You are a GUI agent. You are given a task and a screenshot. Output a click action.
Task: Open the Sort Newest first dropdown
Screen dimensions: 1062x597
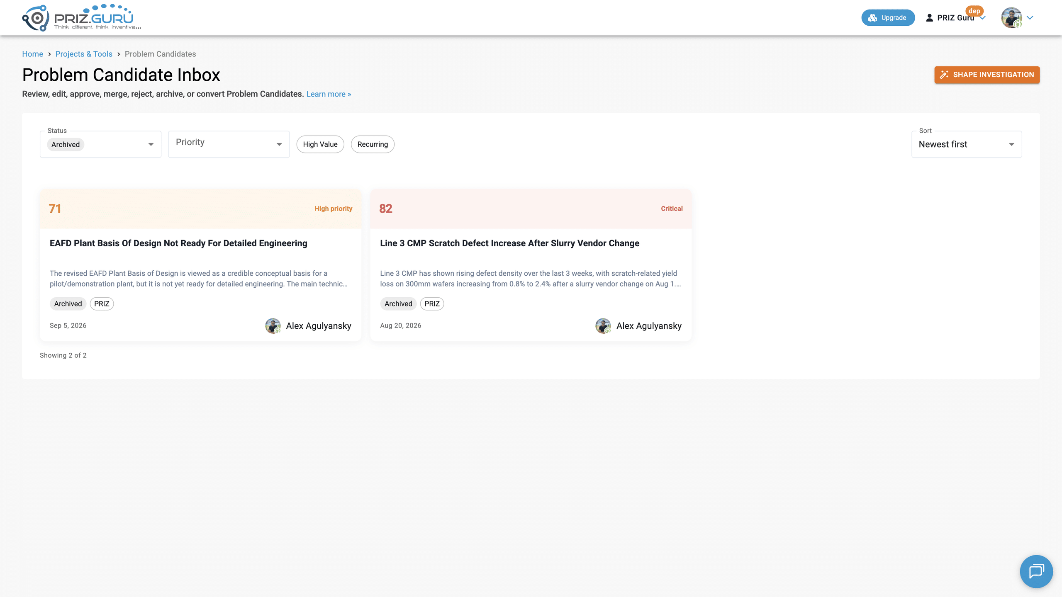[x=967, y=144]
